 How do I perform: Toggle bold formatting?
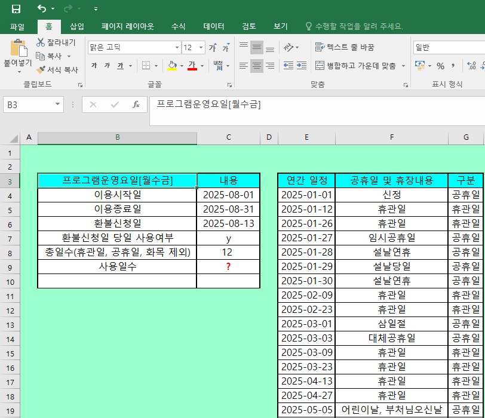click(94, 66)
